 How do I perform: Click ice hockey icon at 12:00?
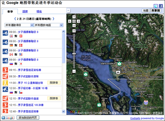5,89
